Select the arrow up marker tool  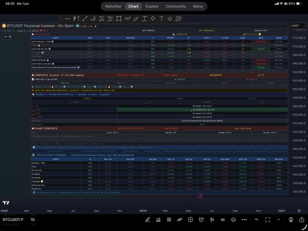(170, 19)
